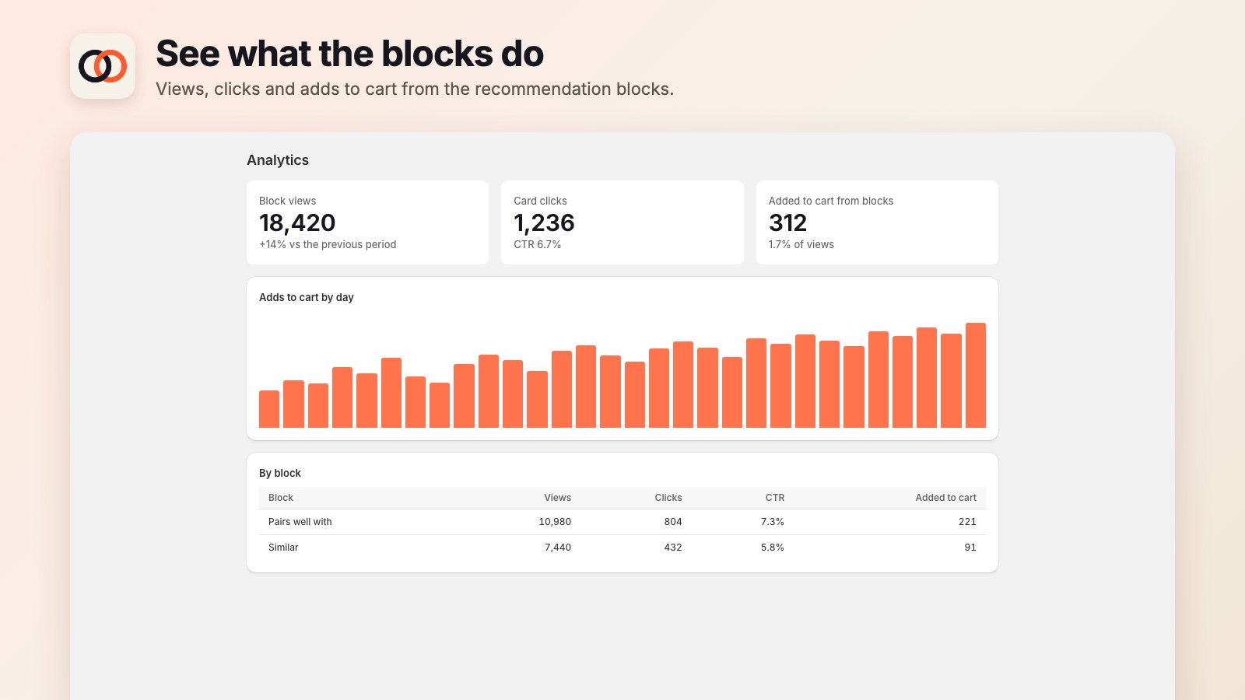Sort by the Clicks column header
1245x700 pixels.
pyautogui.click(x=668, y=498)
